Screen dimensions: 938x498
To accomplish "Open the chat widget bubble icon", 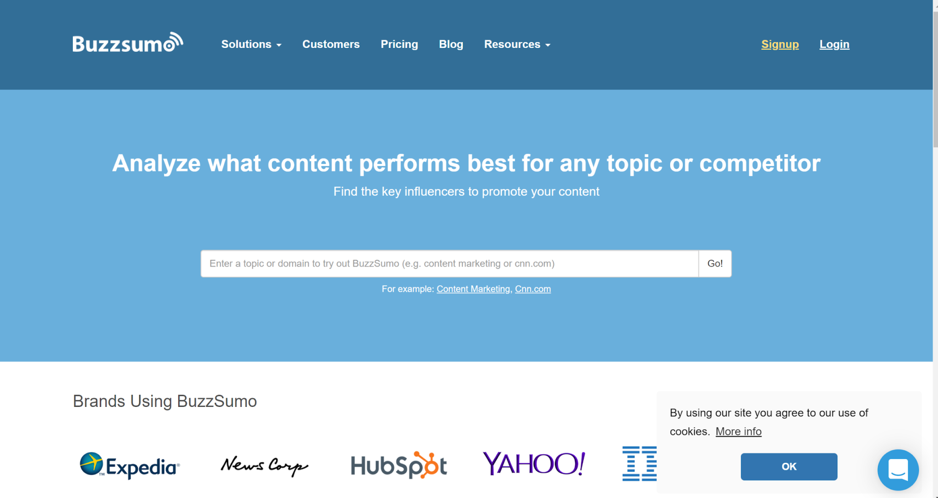I will (898, 470).
